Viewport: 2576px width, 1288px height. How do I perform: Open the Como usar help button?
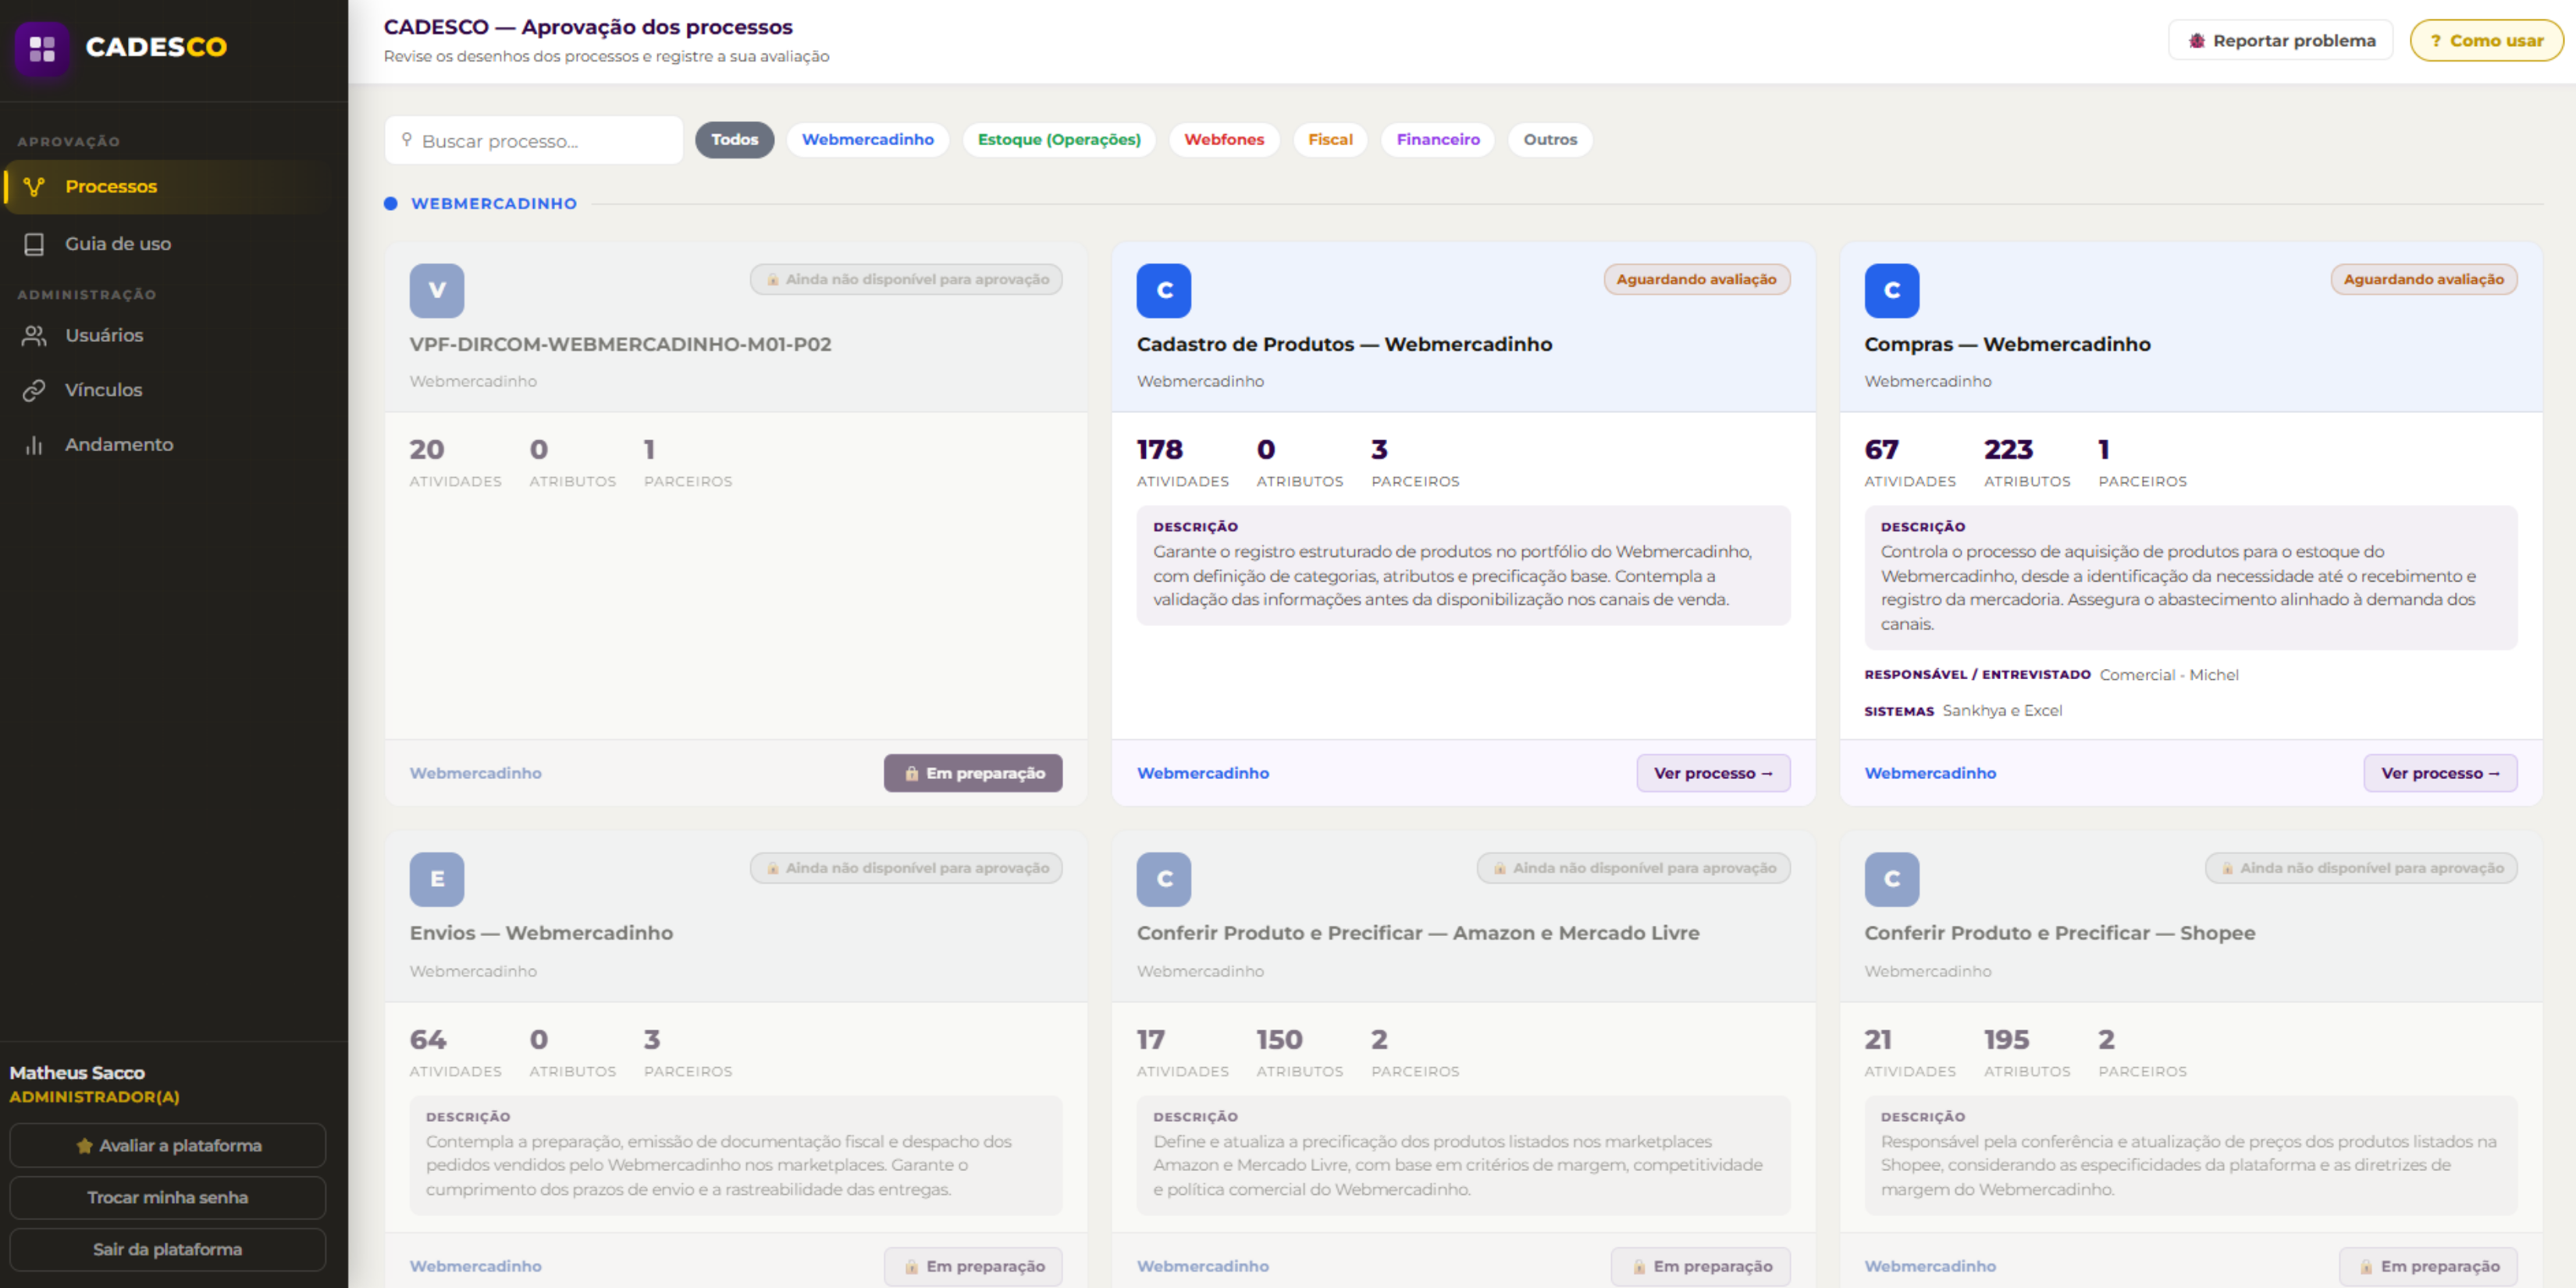point(2486,41)
